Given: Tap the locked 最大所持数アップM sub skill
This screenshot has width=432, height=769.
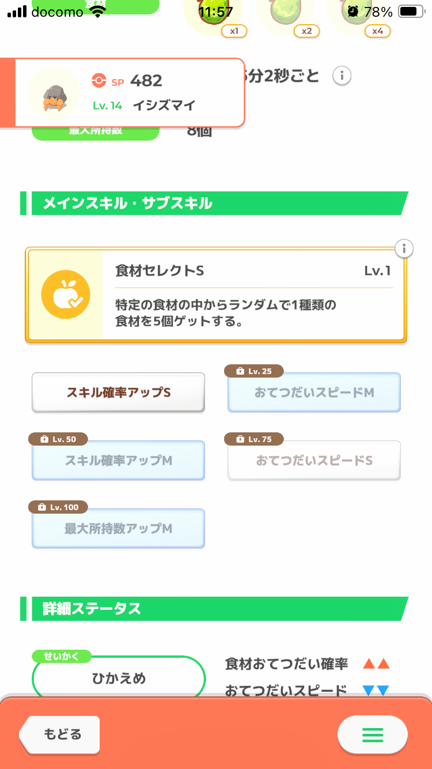Looking at the screenshot, I should pos(118,529).
